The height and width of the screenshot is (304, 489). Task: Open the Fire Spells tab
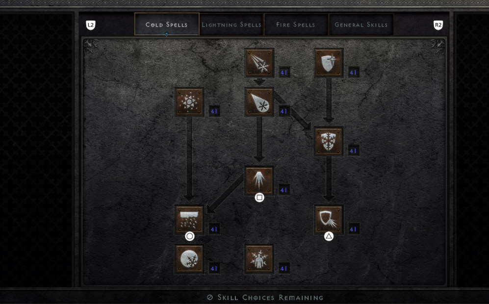tap(296, 25)
